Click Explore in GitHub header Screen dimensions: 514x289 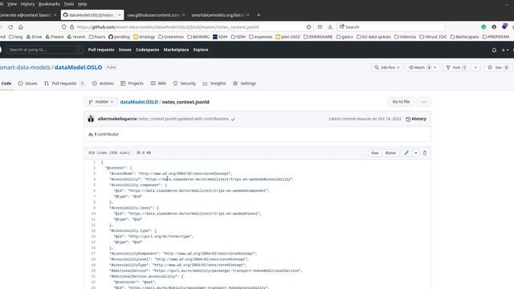pyautogui.click(x=201, y=50)
